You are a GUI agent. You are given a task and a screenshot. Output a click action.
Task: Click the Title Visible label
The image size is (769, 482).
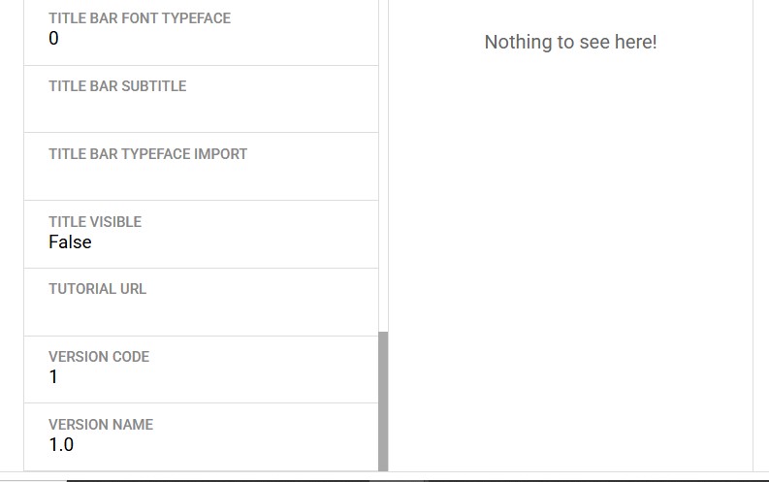point(95,222)
